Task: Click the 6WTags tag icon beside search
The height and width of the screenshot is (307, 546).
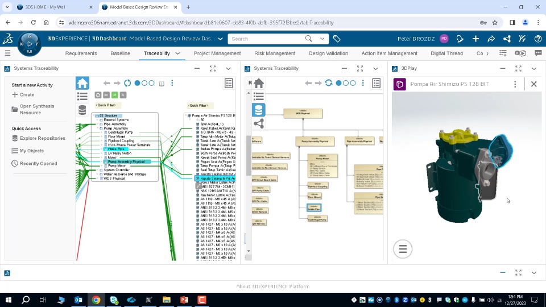Action: pyautogui.click(x=336, y=39)
